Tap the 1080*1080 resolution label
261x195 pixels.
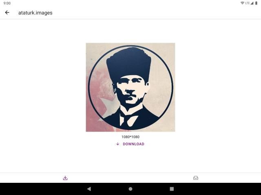(130, 137)
